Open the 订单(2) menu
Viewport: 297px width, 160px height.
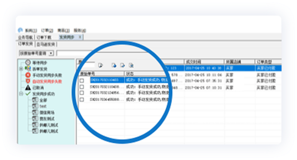click(x=47, y=31)
